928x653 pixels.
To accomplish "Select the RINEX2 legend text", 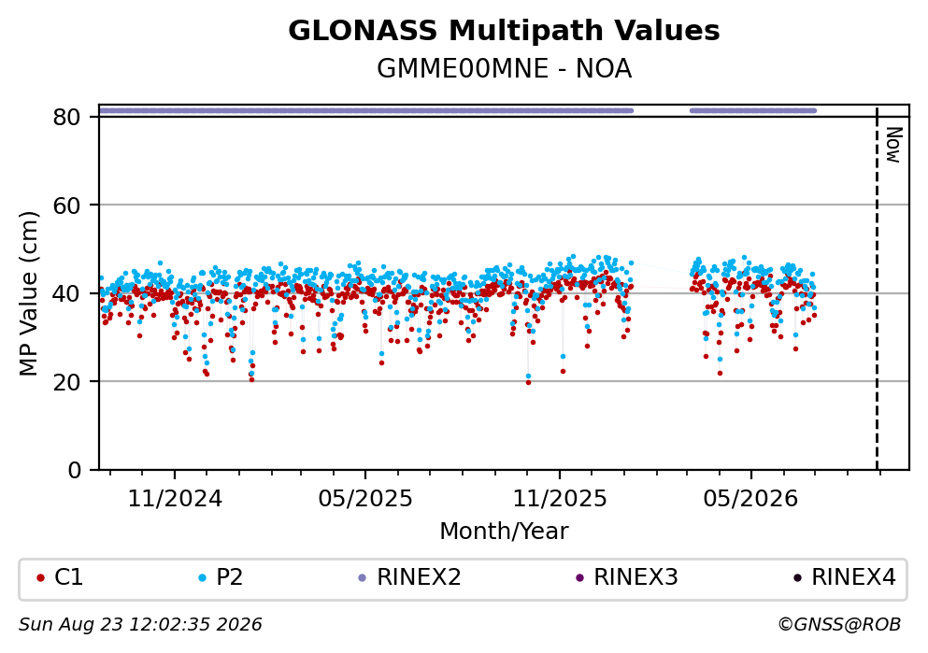I will pyautogui.click(x=419, y=577).
